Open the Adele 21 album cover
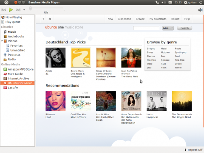 [x=56, y=57]
